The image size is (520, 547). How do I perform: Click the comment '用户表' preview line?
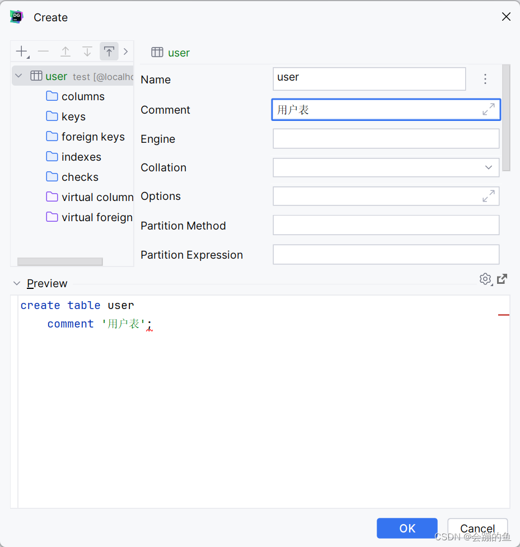(x=100, y=324)
